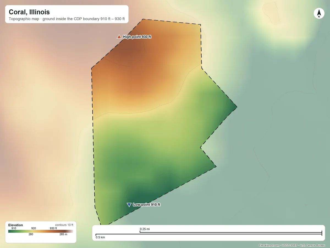330x248 pixels.
Task: Click the 'Elevation' legend heading
Action: [x=16, y=225]
